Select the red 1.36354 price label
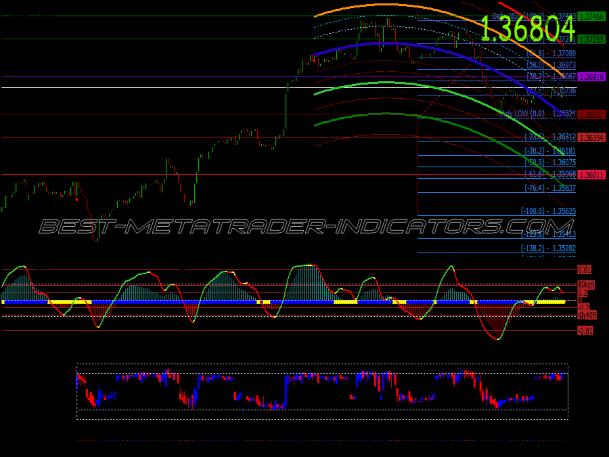This screenshot has height=457, width=609. 591,137
